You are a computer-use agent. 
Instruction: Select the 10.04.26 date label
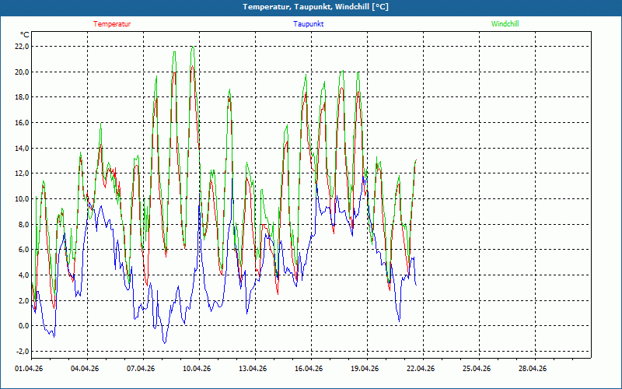tap(197, 369)
